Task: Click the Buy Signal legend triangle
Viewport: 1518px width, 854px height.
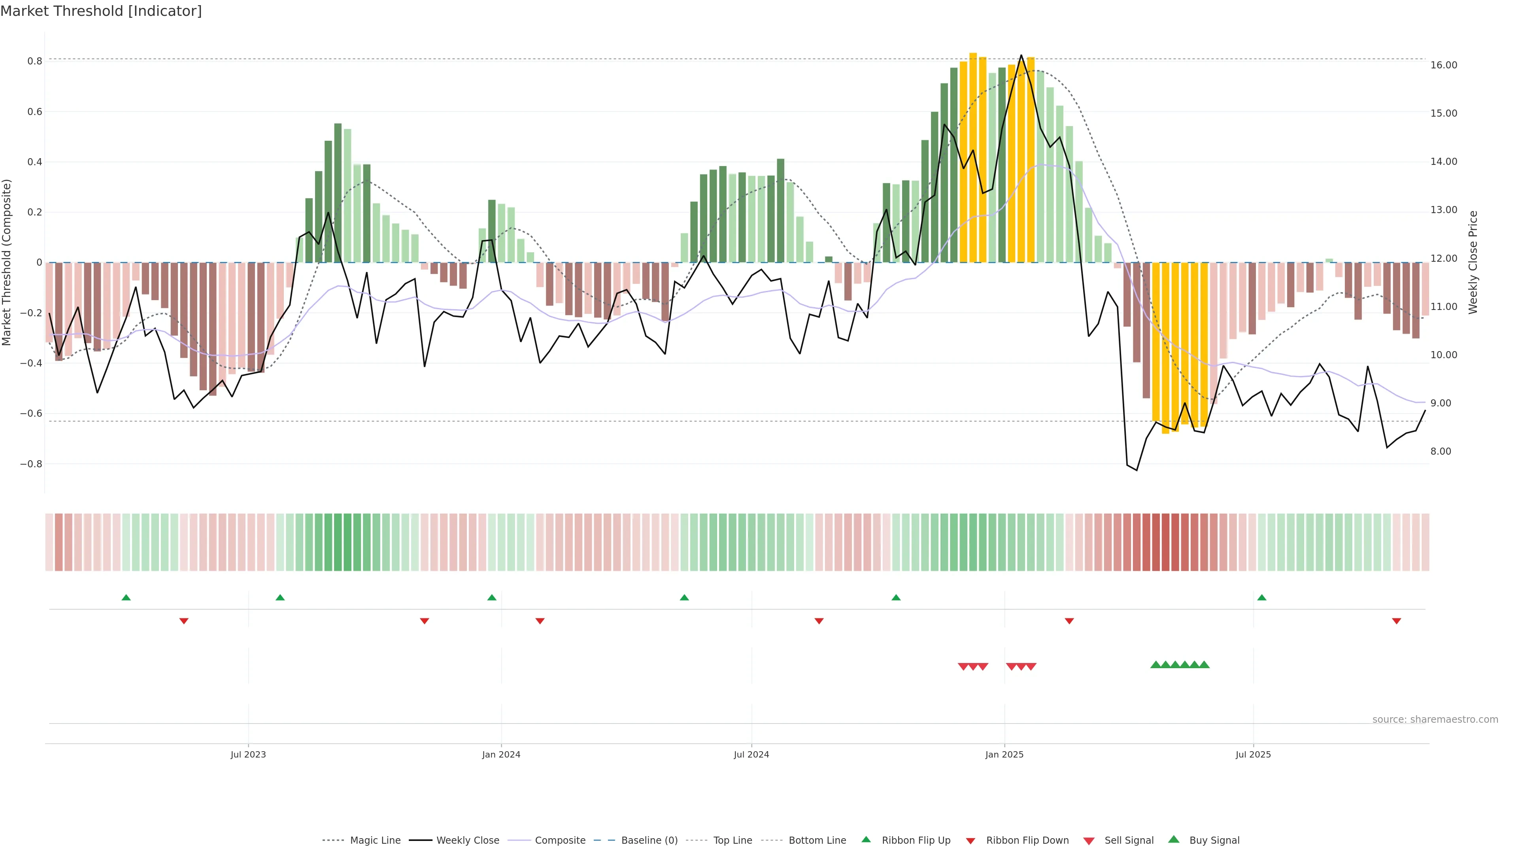Action: pos(1174,839)
